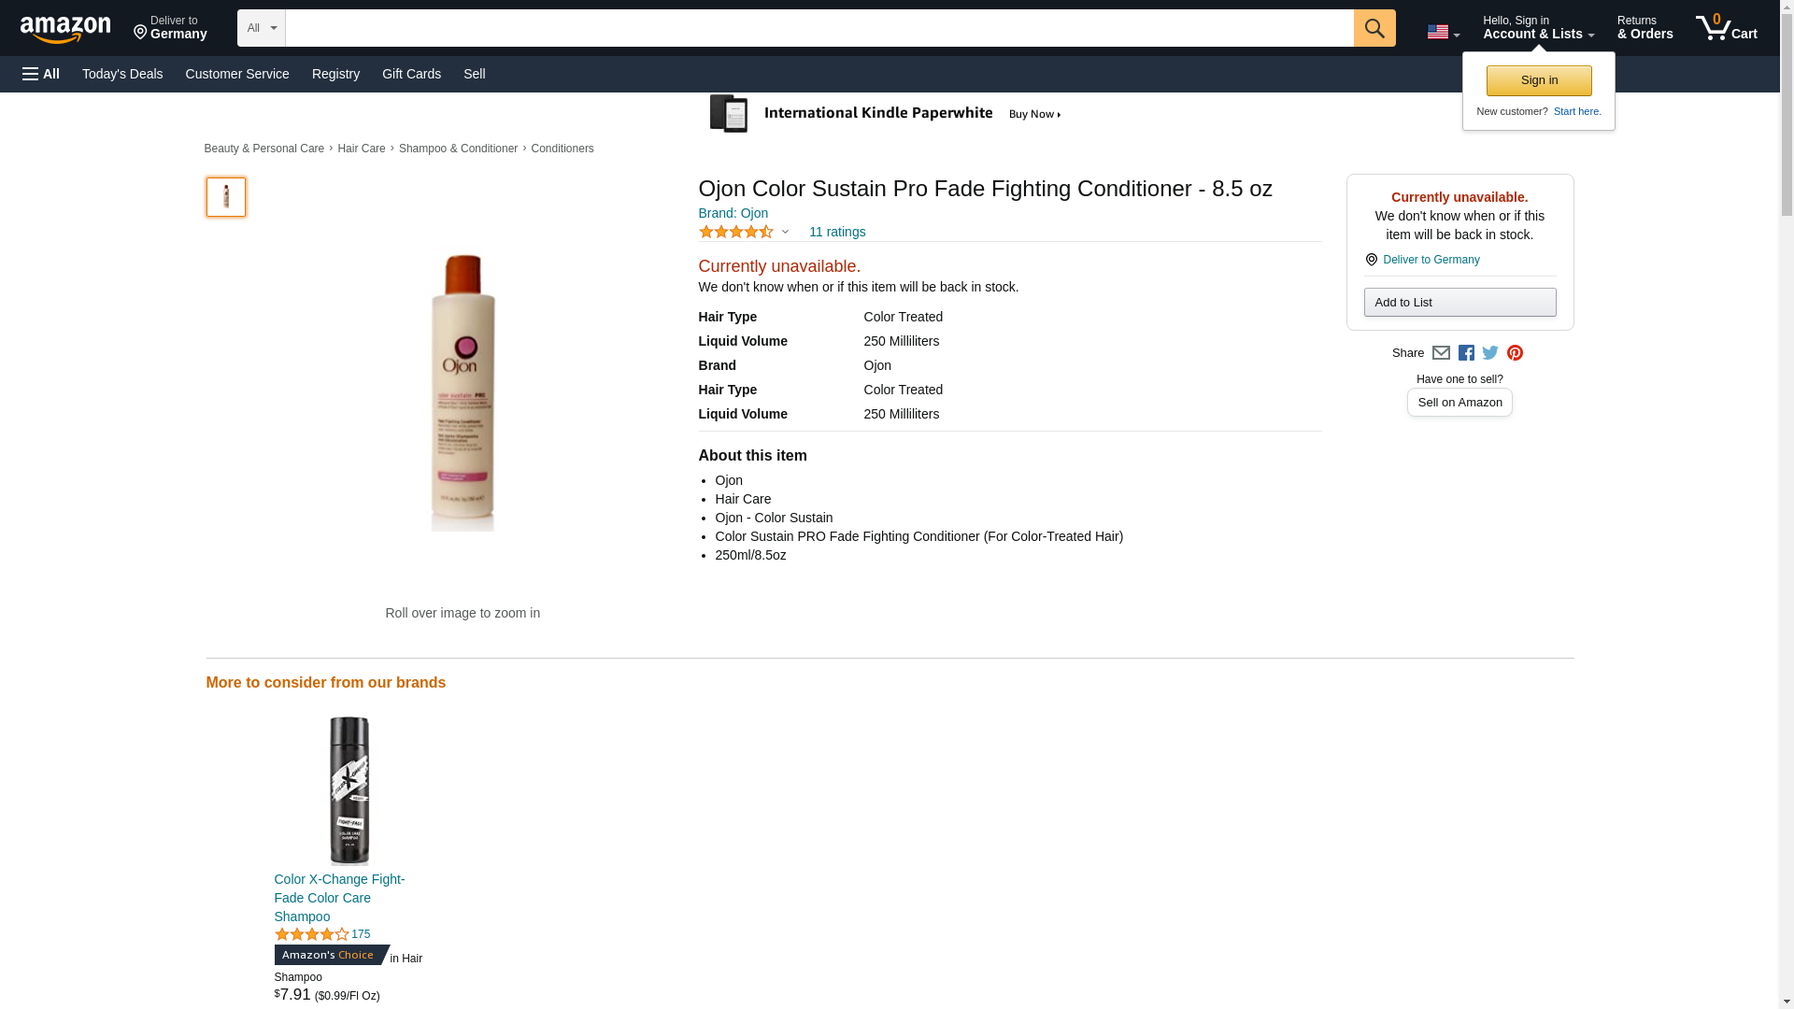The height and width of the screenshot is (1009, 1794).
Task: Click Add to List button
Action: [1459, 303]
